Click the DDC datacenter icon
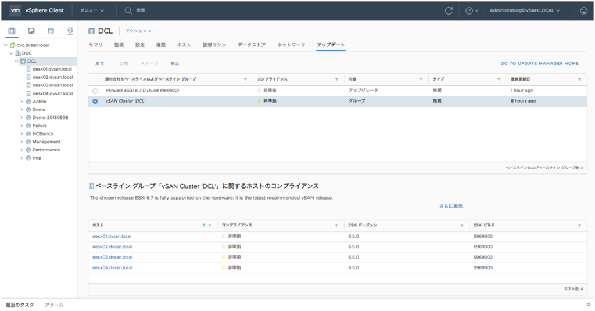 coord(18,53)
